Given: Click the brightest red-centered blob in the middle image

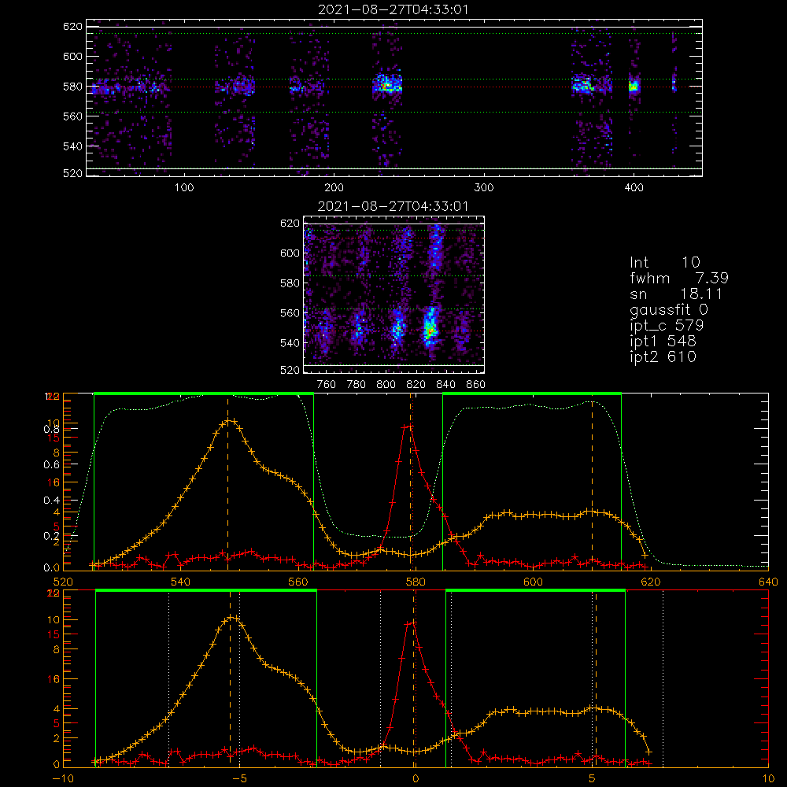Looking at the screenshot, I should click(430, 329).
